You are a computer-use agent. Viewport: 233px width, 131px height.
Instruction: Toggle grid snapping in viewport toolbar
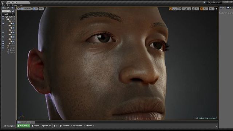pos(186,9)
